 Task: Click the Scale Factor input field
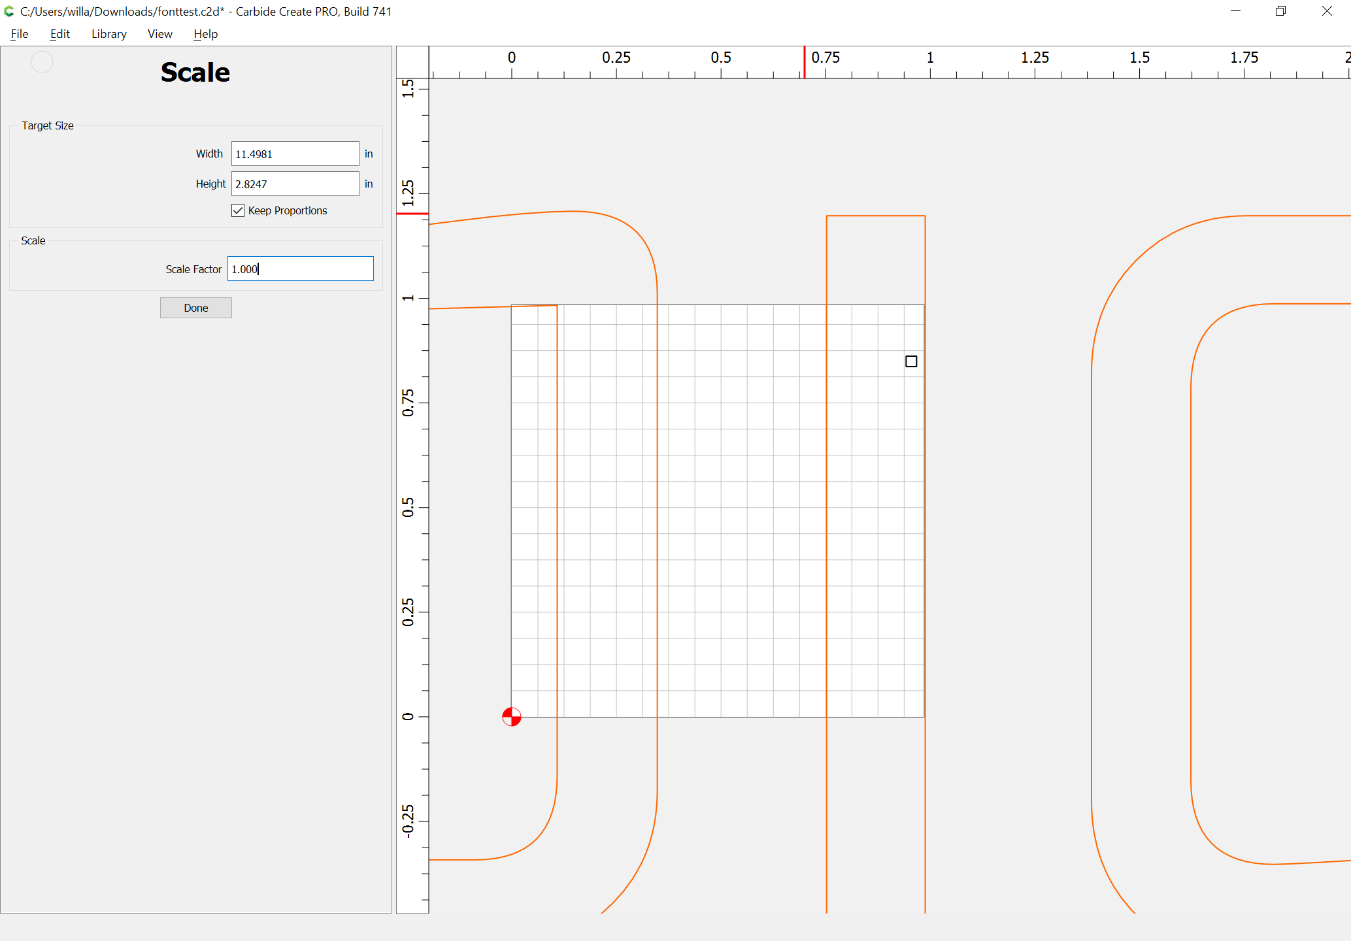coord(301,269)
